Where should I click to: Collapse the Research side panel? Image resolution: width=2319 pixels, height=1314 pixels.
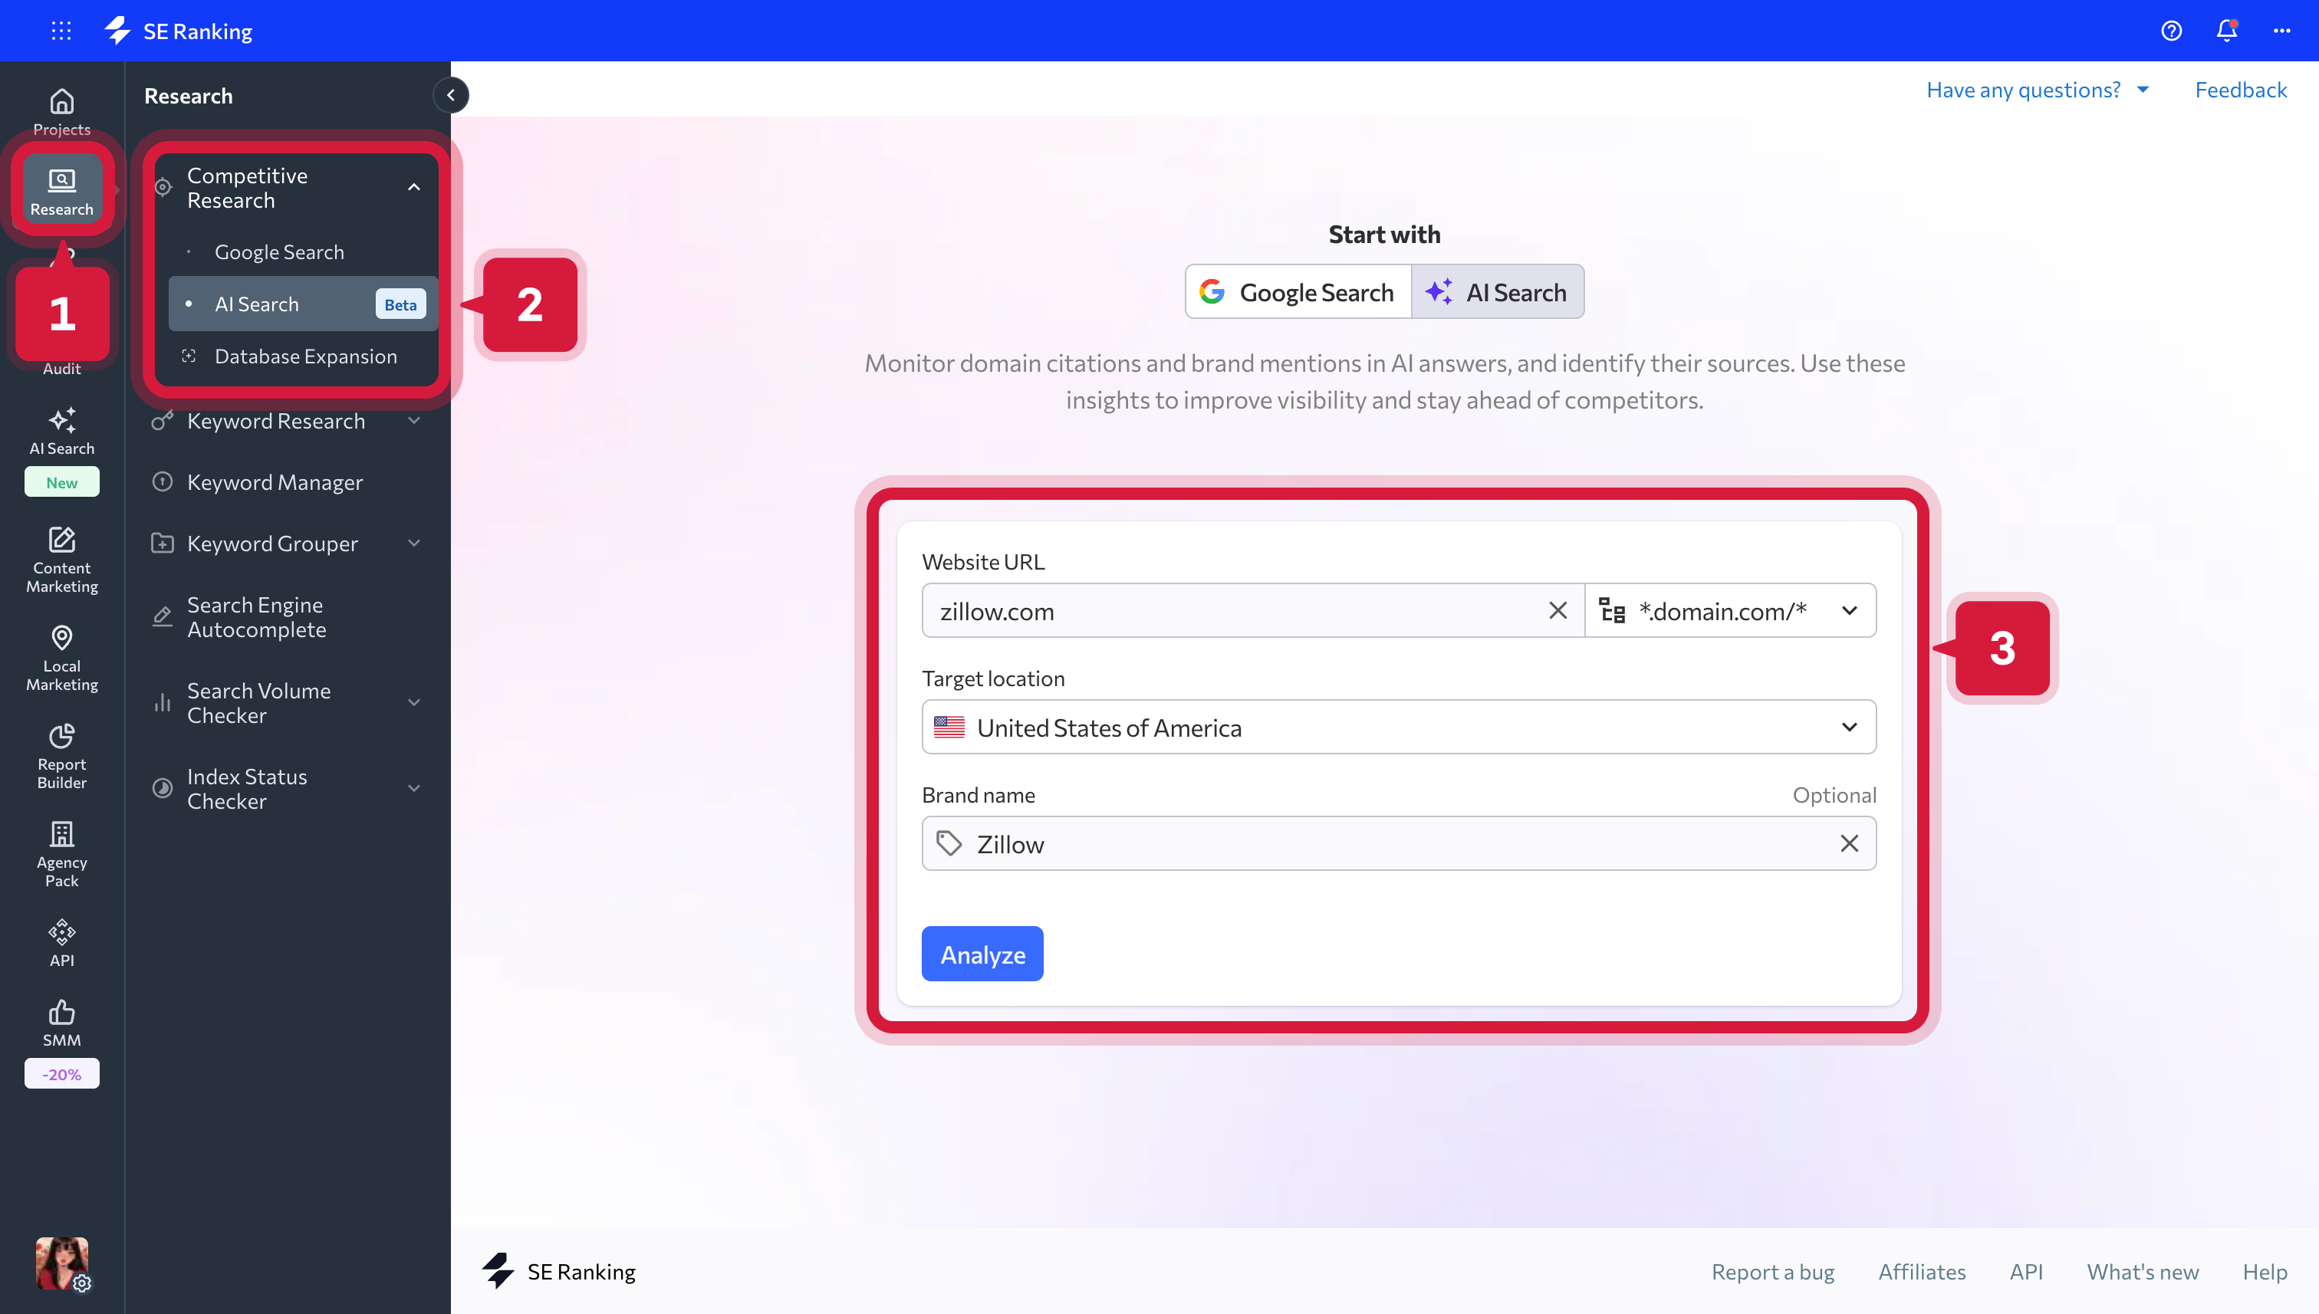coord(450,95)
